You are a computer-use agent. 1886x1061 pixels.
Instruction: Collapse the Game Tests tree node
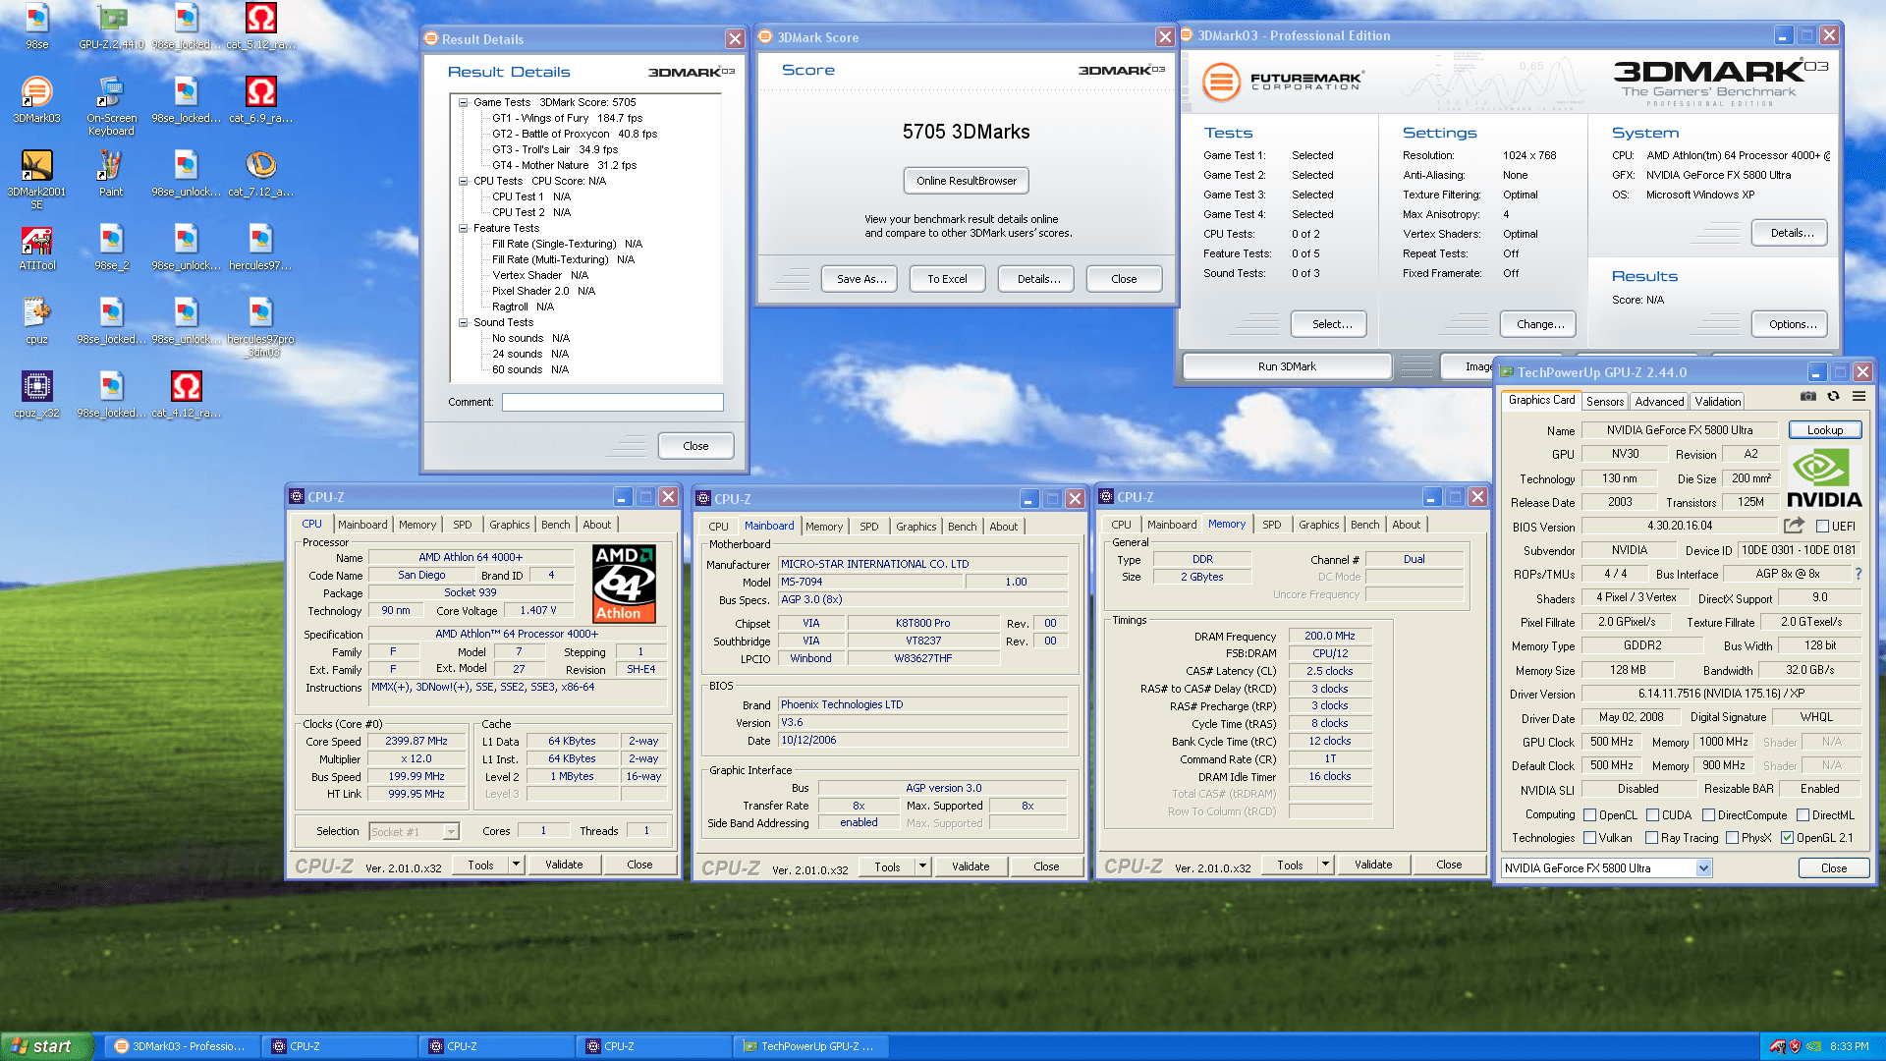(463, 102)
